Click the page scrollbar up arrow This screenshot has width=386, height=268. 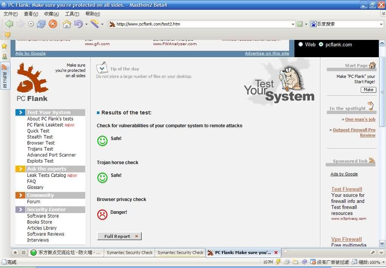click(382, 43)
